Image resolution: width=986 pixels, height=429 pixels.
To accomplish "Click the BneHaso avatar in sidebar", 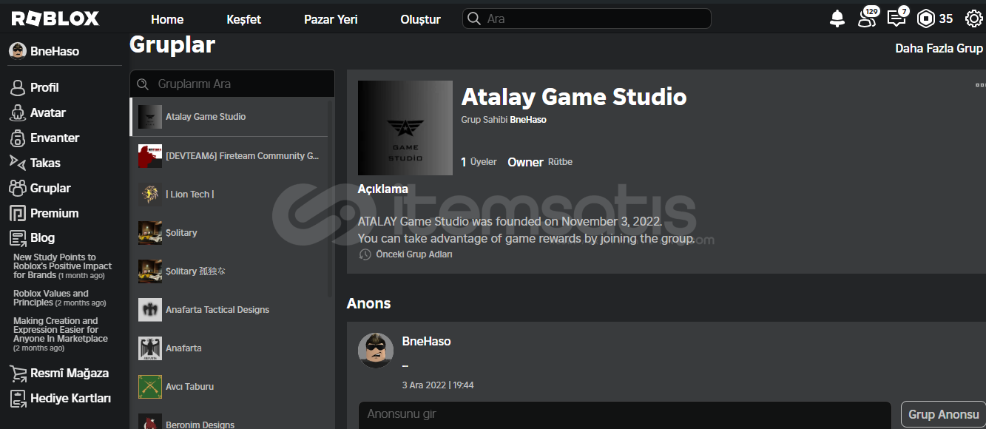I will tap(17, 51).
